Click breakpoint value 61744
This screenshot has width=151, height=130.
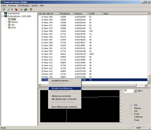[x=63, y=51]
